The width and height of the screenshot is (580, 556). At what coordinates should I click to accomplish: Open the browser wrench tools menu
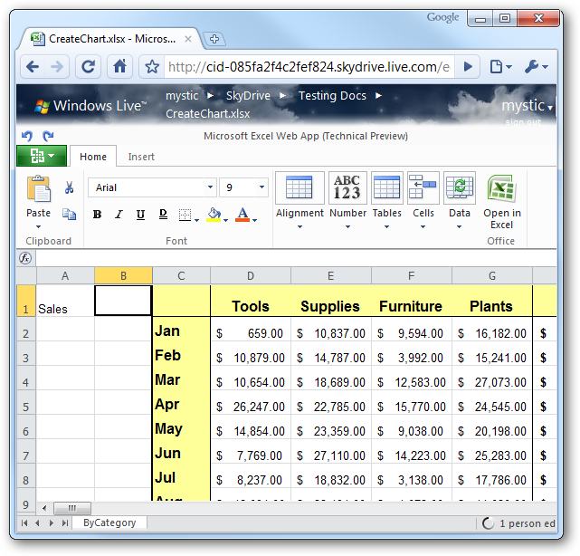[537, 67]
